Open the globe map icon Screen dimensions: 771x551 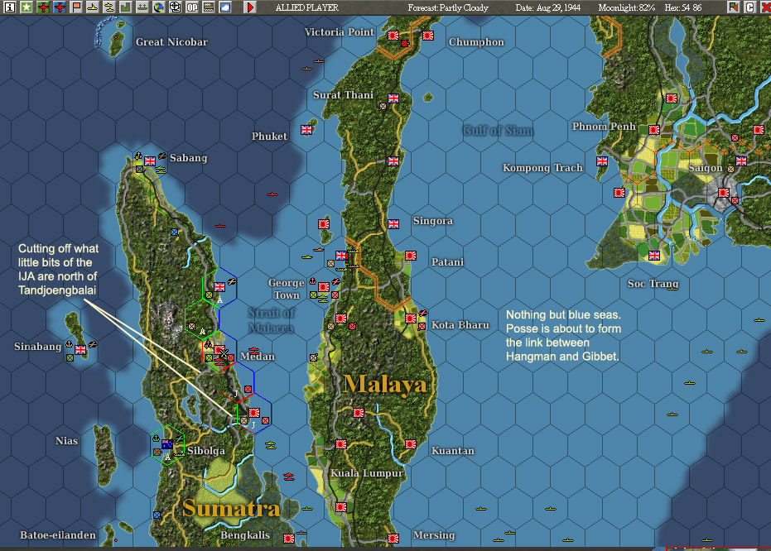click(158, 7)
